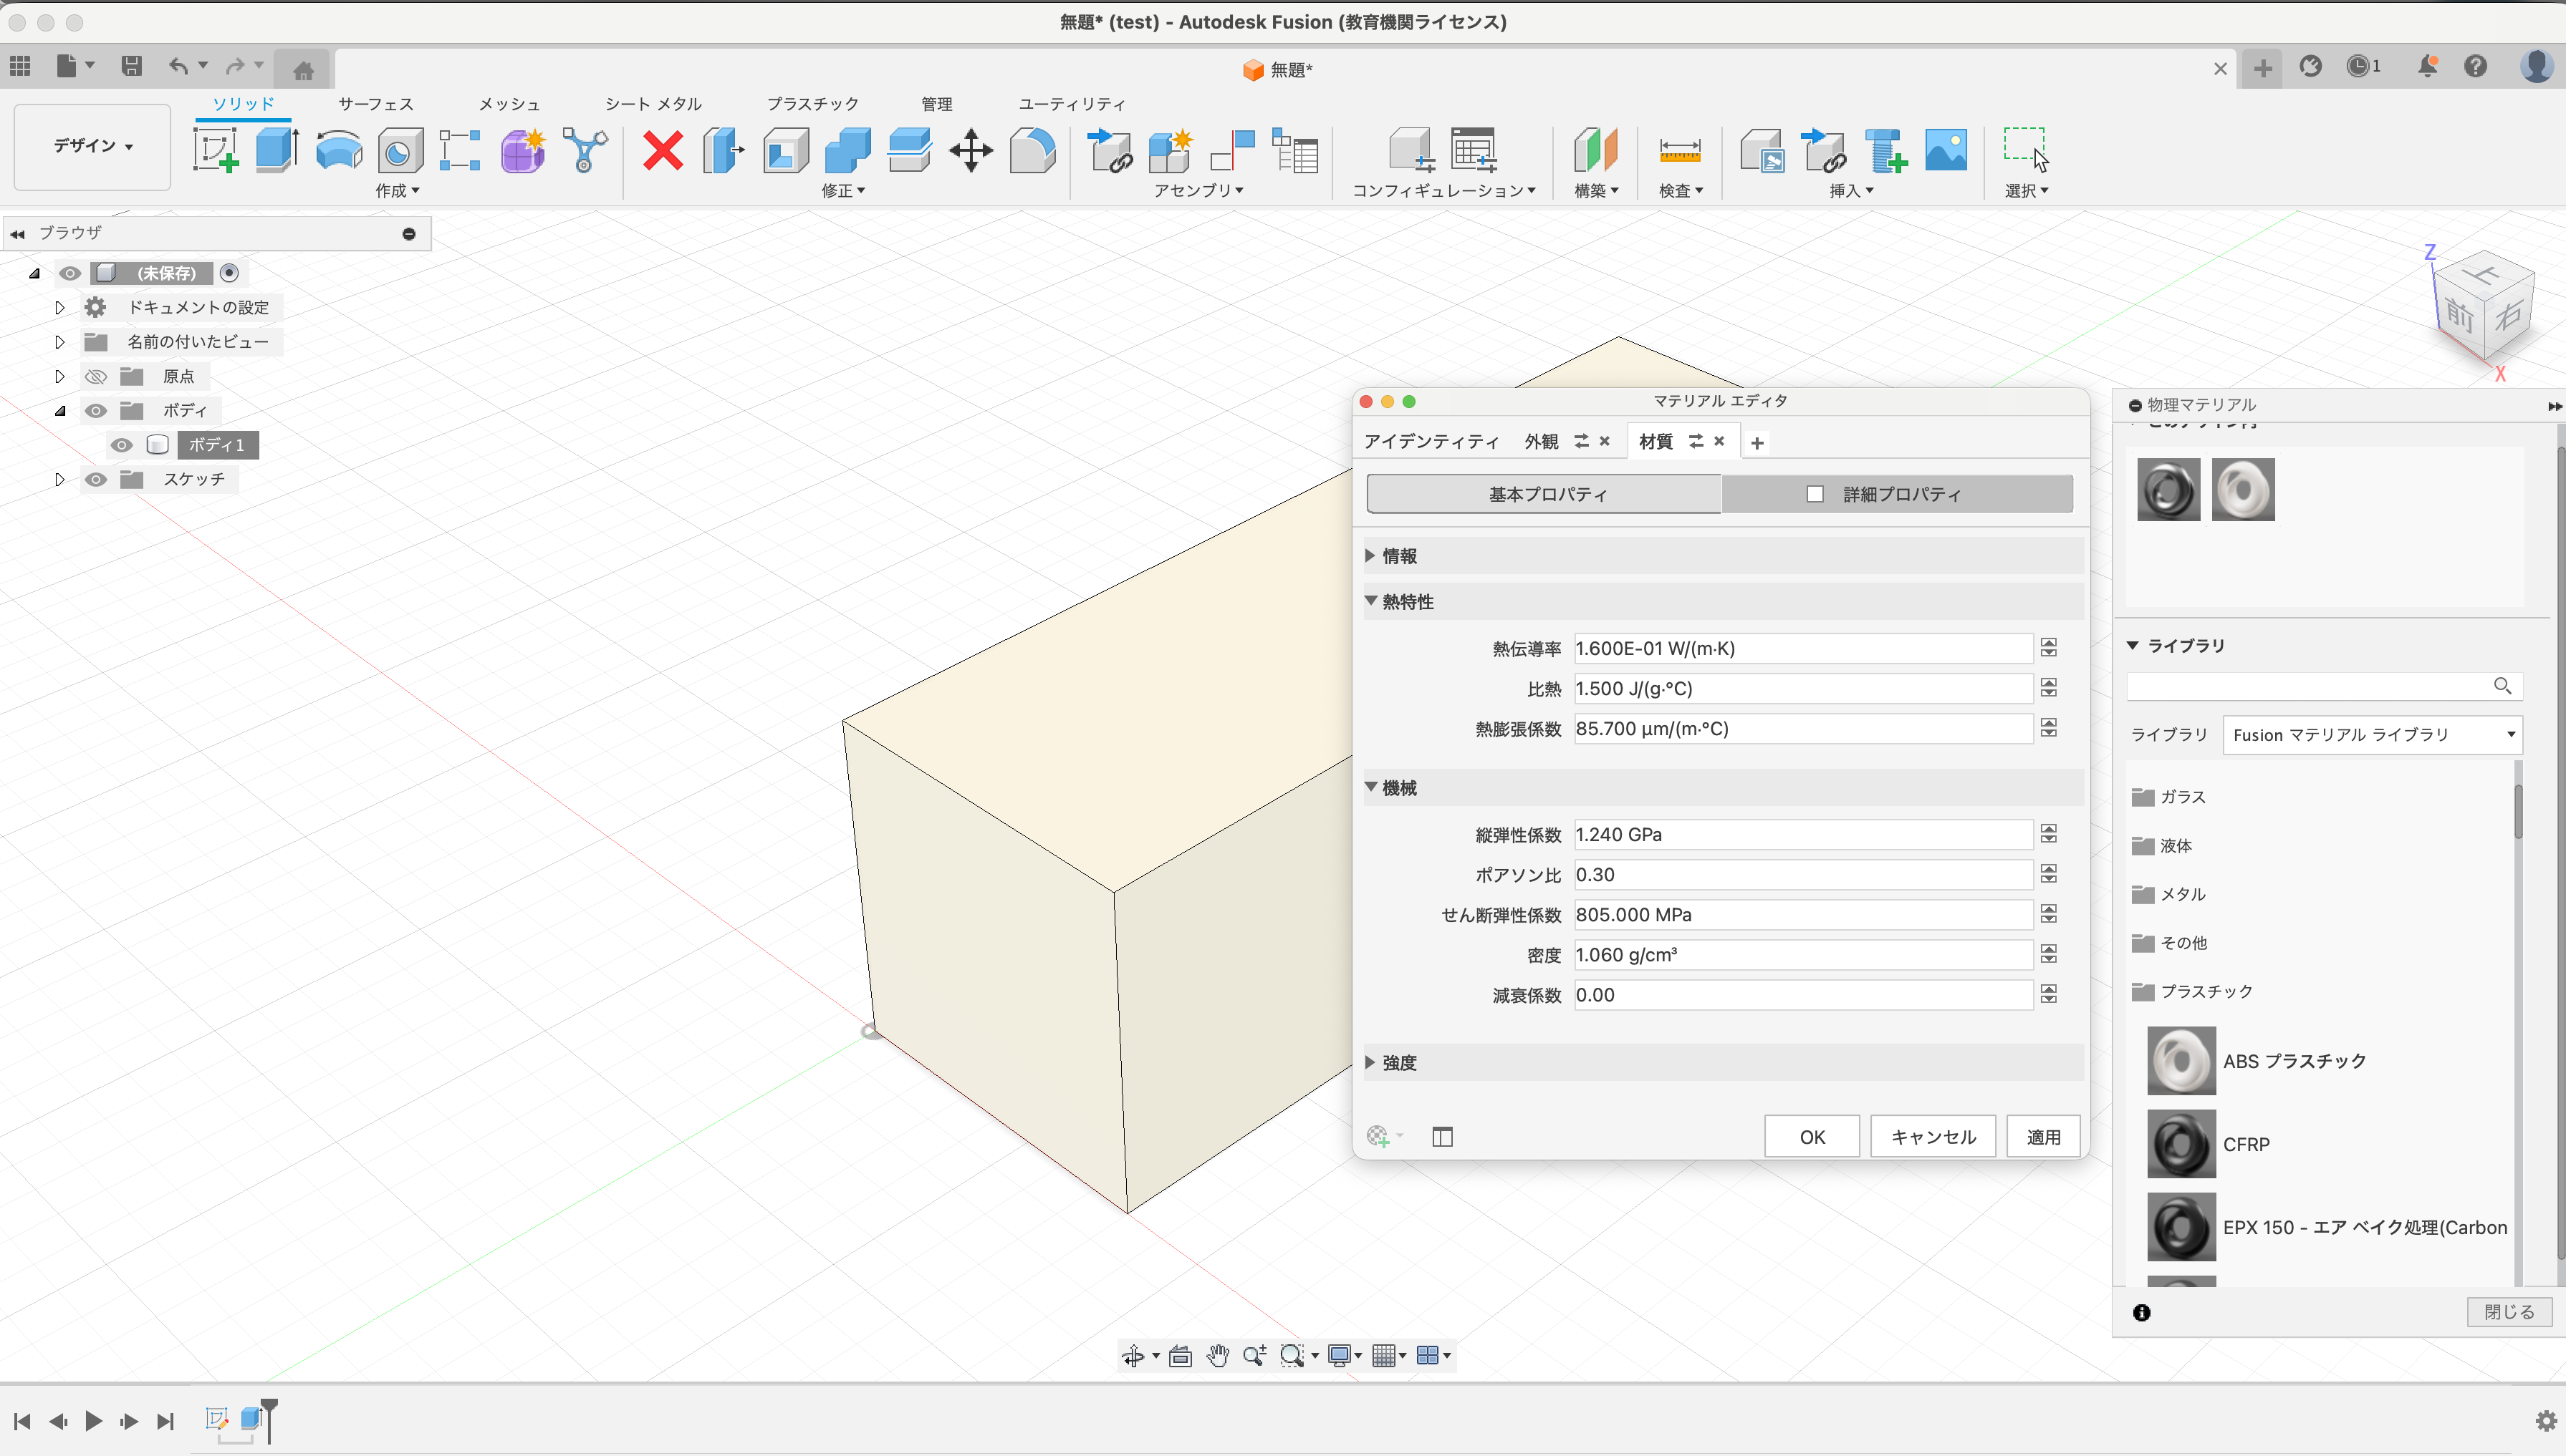Open the アイデンティティ tab in material editor
This screenshot has width=2566, height=1456.
point(1431,441)
